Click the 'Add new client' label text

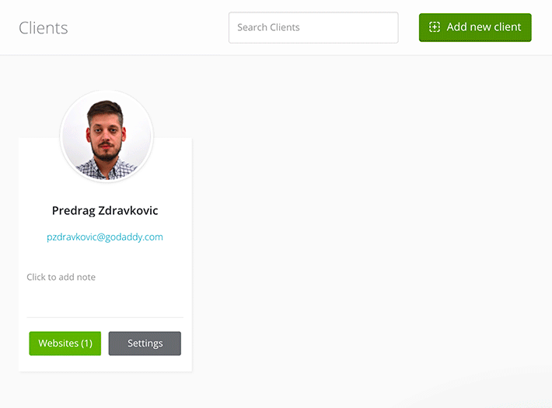(484, 27)
